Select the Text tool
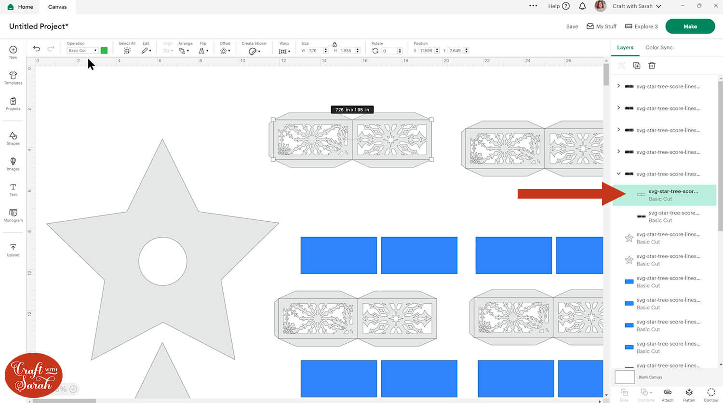 [x=13, y=189]
